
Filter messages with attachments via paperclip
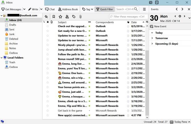80,17
